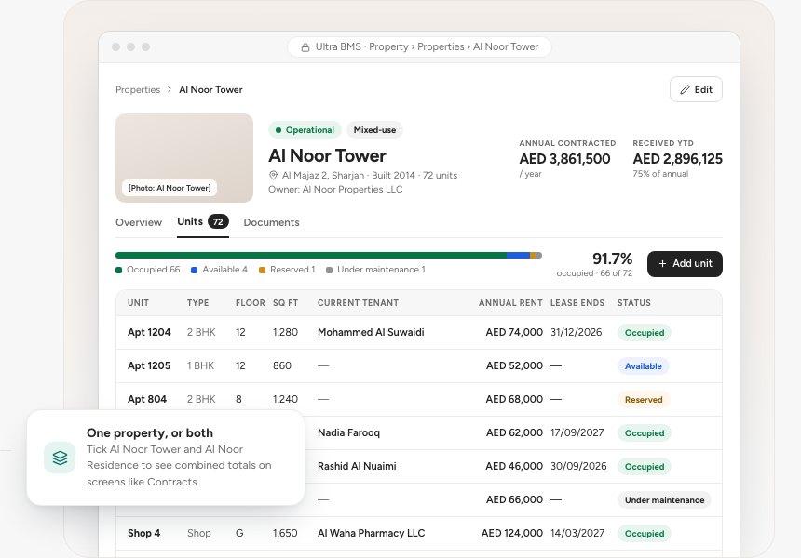This screenshot has width=801, height=558.
Task: Click the AED 2,896,125 received YTD value
Action: point(677,159)
